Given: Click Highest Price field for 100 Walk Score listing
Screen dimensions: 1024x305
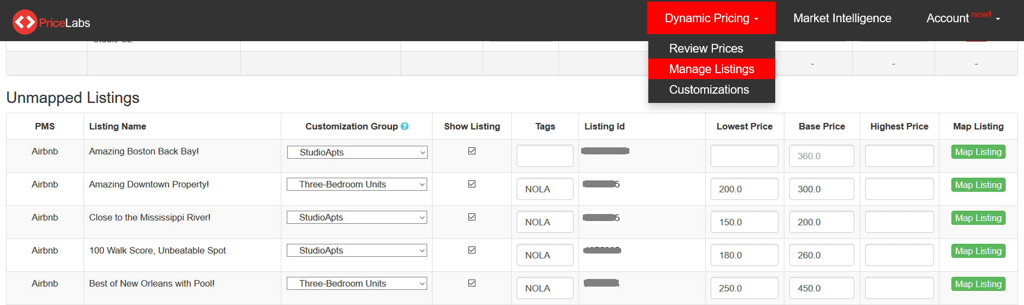Looking at the screenshot, I should coord(899,255).
